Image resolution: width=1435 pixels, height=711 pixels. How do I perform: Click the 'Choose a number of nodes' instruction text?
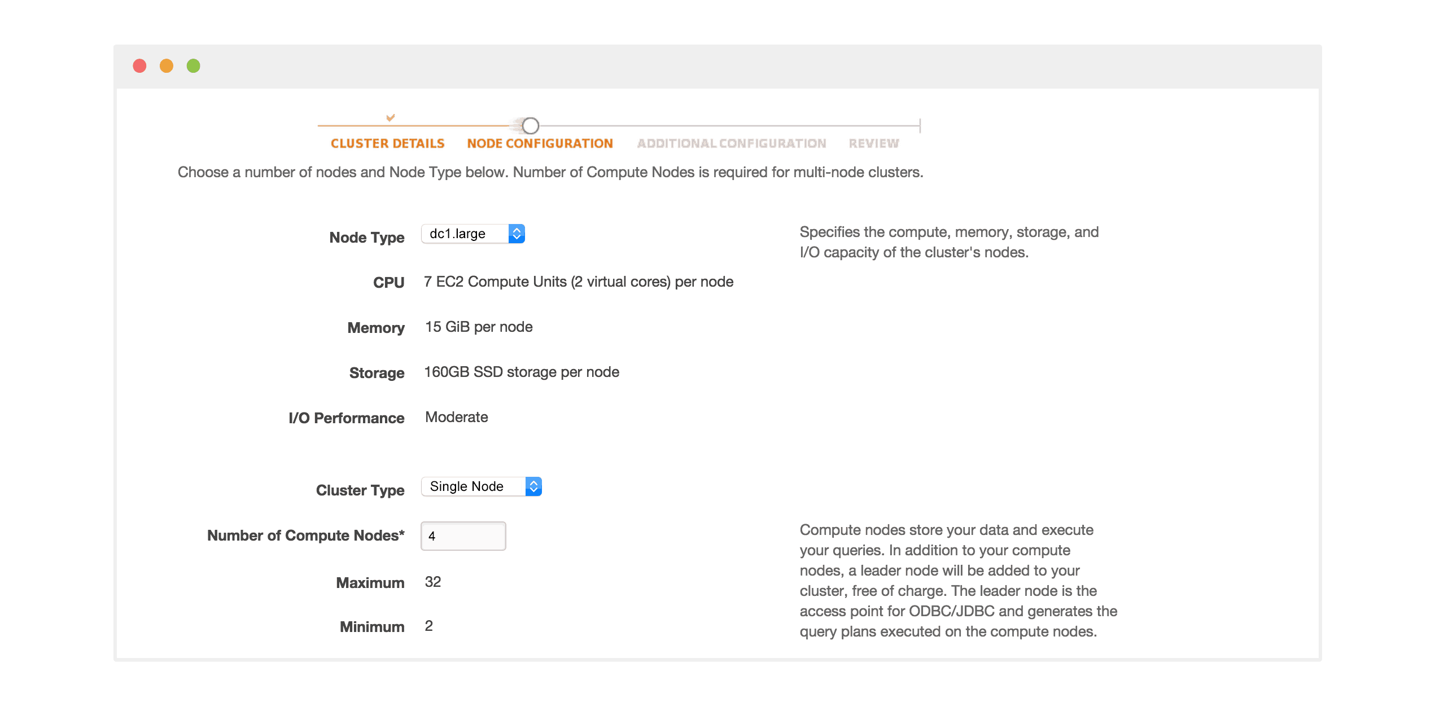(x=550, y=172)
